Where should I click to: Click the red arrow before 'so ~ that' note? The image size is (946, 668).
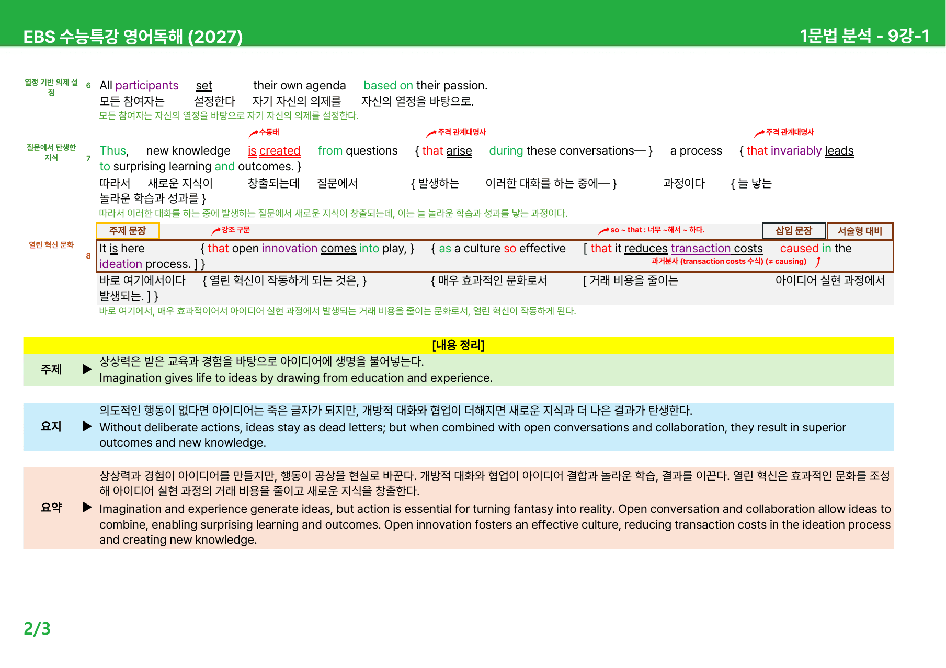603,231
